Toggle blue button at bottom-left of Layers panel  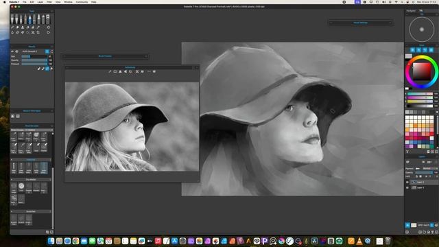pos(407,225)
